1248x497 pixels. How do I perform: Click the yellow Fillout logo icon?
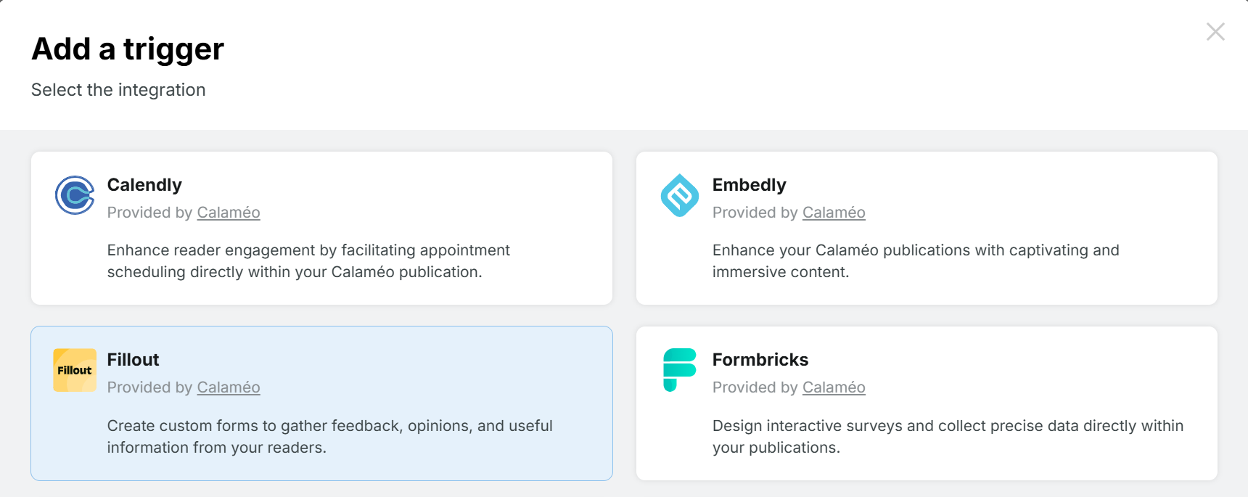pos(75,370)
